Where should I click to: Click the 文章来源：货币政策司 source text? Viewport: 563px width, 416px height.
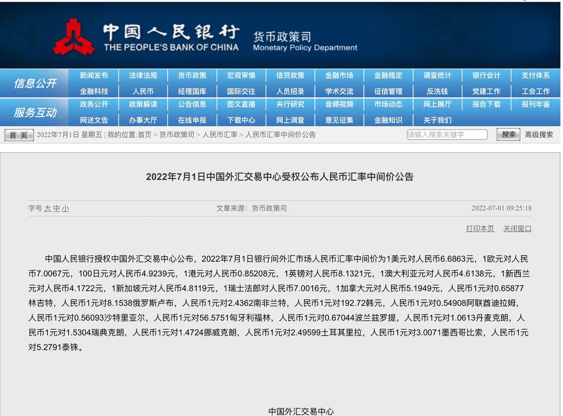pos(252,208)
